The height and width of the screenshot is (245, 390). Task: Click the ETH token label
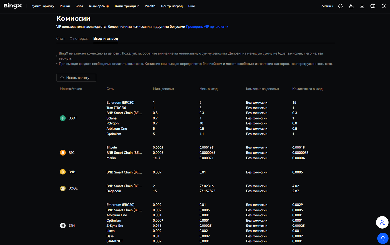tap(71, 226)
